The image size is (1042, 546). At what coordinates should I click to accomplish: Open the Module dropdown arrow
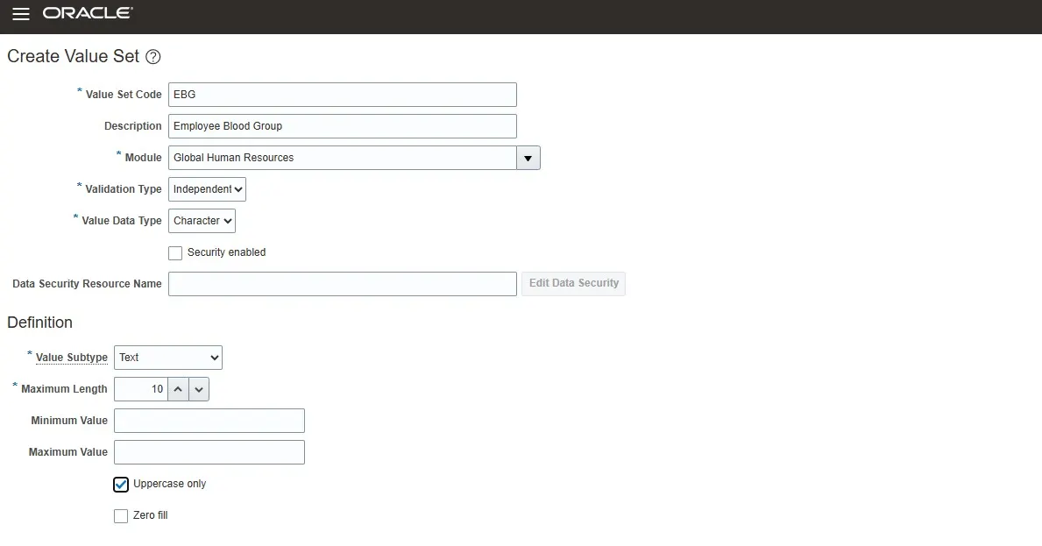[528, 158]
